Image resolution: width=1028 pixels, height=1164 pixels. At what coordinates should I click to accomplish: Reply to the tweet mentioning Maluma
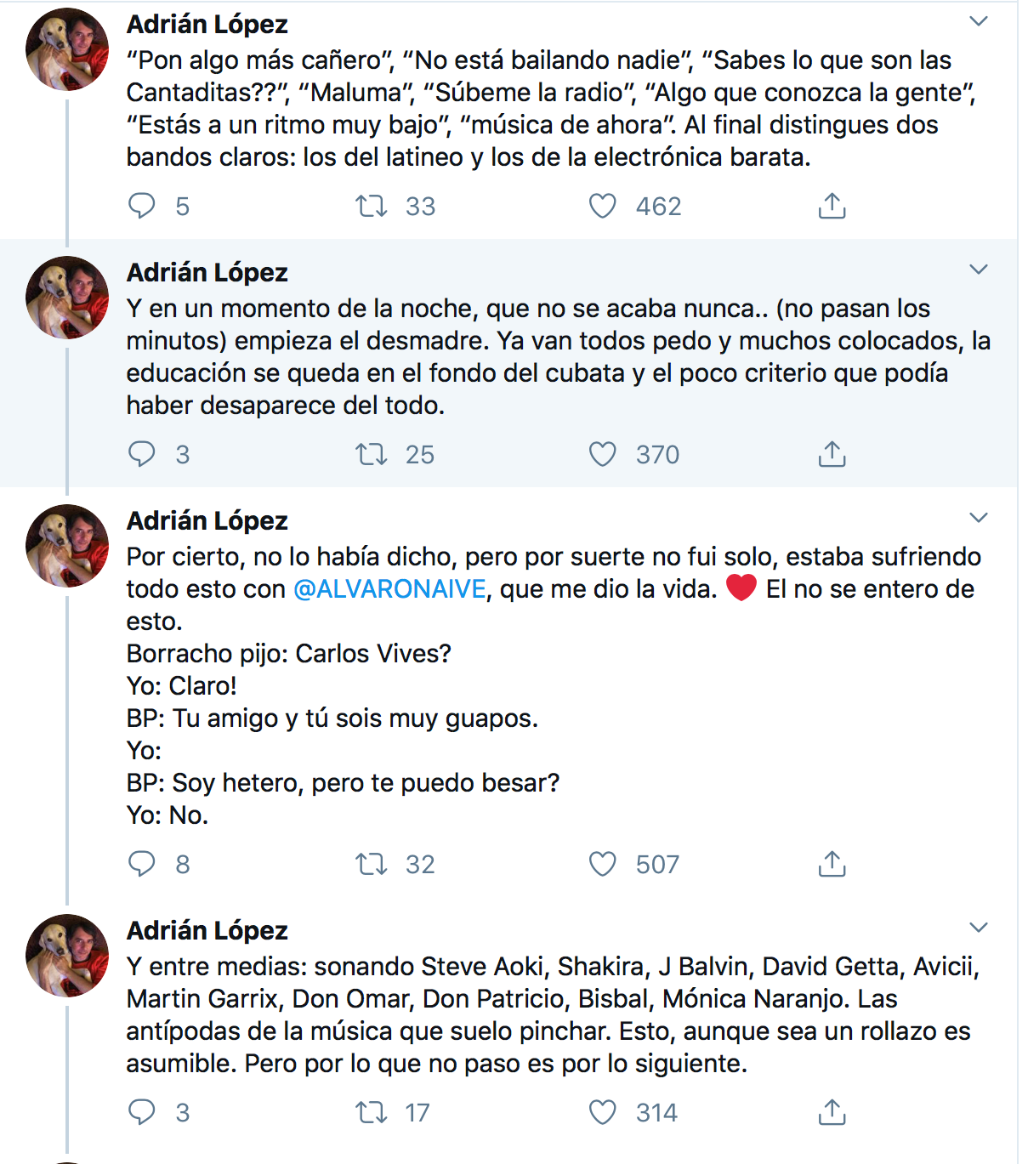pyautogui.click(x=142, y=206)
